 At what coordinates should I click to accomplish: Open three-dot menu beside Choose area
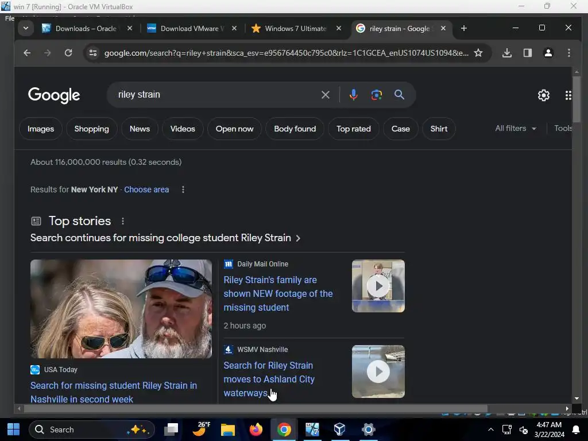click(183, 189)
